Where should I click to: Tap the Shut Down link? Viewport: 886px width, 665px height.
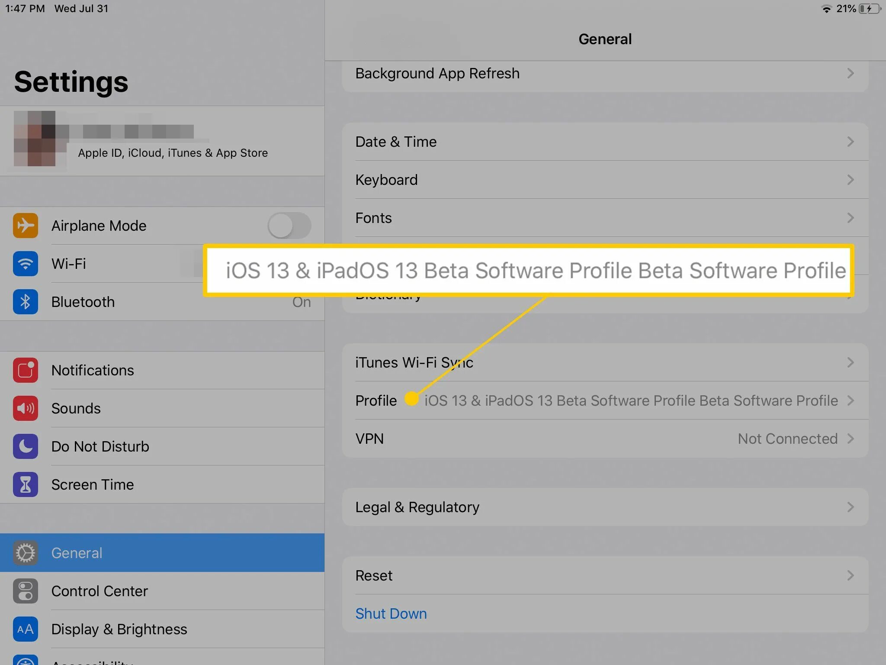(x=391, y=613)
